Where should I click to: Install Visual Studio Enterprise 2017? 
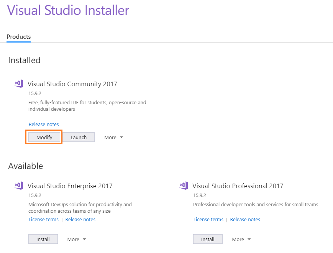click(43, 239)
